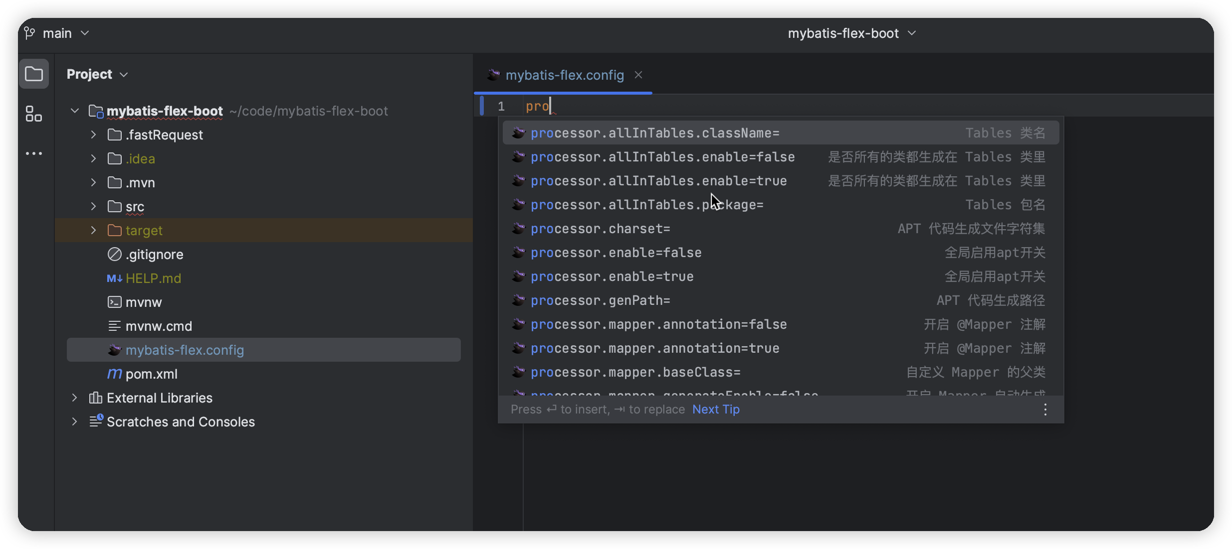Click the mybatis-flex-boot module folder icon
Image resolution: width=1232 pixels, height=549 pixels.
tap(96, 111)
